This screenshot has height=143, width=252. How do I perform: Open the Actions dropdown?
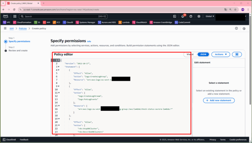coord(220,54)
